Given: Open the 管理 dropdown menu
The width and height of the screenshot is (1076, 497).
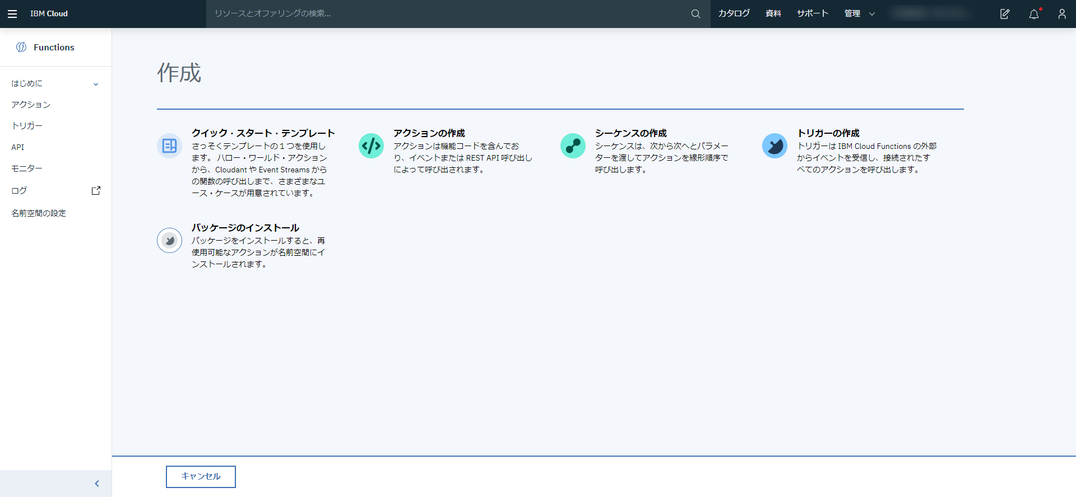Looking at the screenshot, I should click(x=859, y=14).
